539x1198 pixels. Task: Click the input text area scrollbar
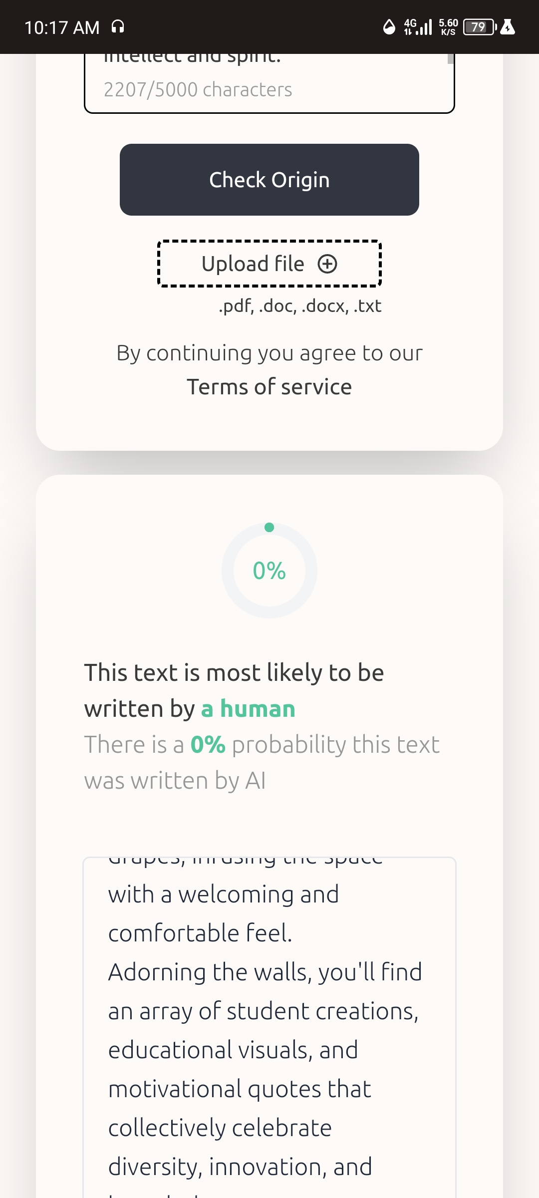tap(451, 59)
